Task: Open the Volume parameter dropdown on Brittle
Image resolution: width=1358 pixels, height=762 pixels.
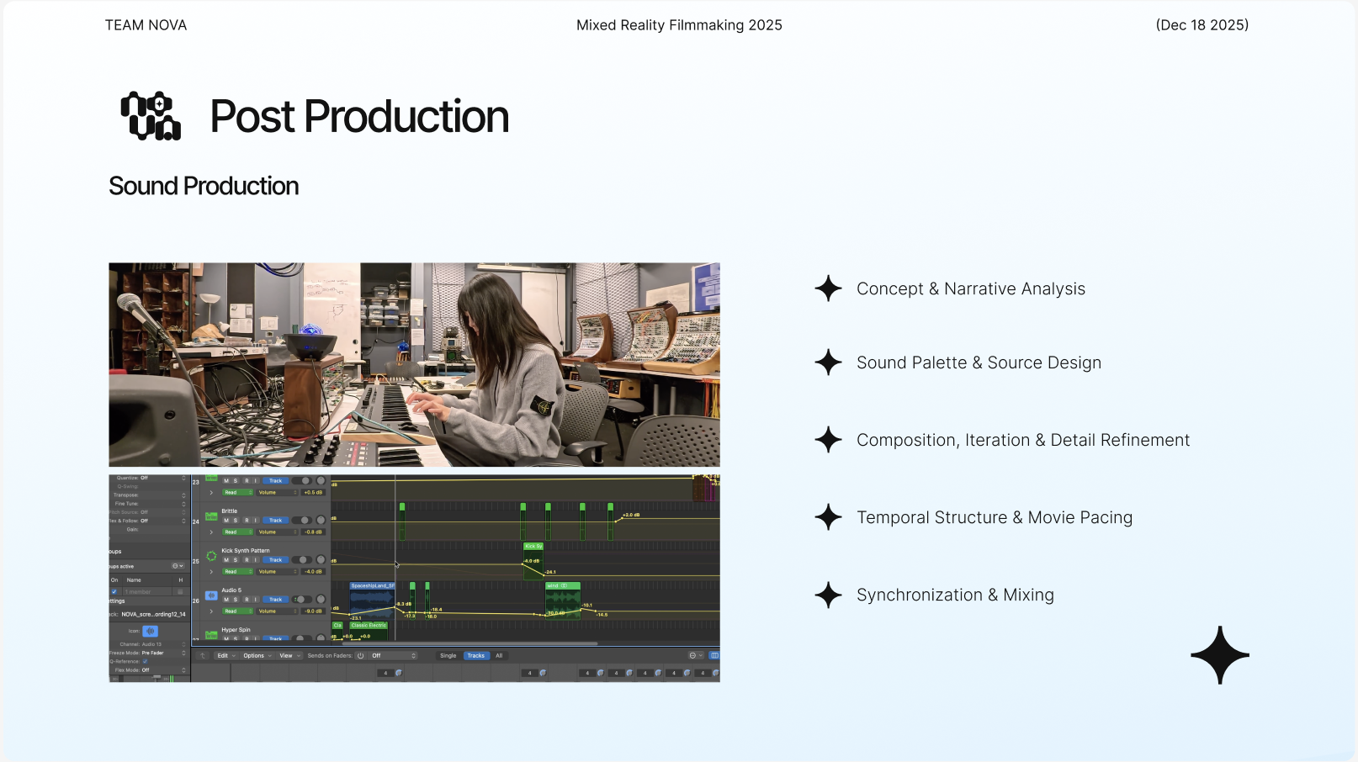Action: (278, 532)
